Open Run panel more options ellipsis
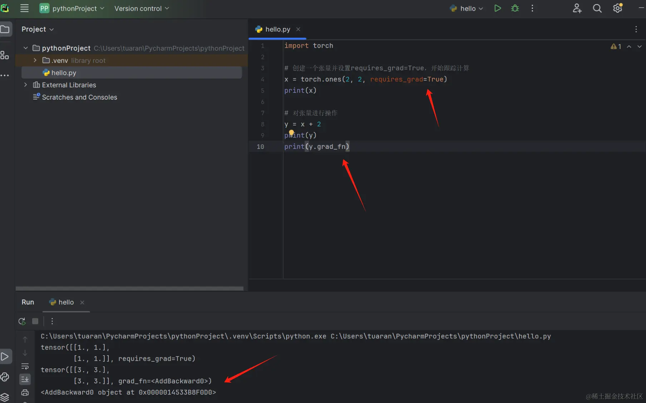The image size is (646, 403). tap(52, 321)
